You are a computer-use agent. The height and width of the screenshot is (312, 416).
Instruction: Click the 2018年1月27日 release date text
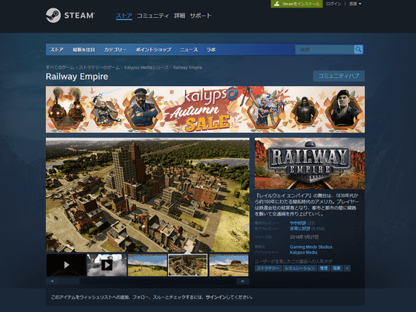coord(305,237)
